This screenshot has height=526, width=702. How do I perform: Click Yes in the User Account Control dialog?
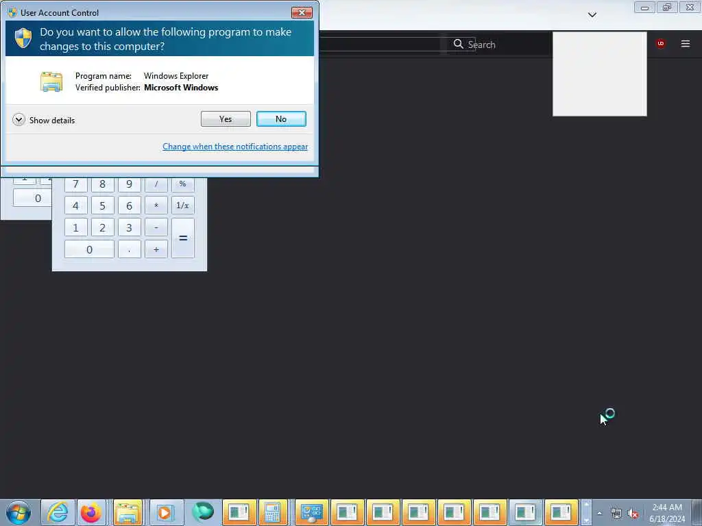tap(226, 119)
